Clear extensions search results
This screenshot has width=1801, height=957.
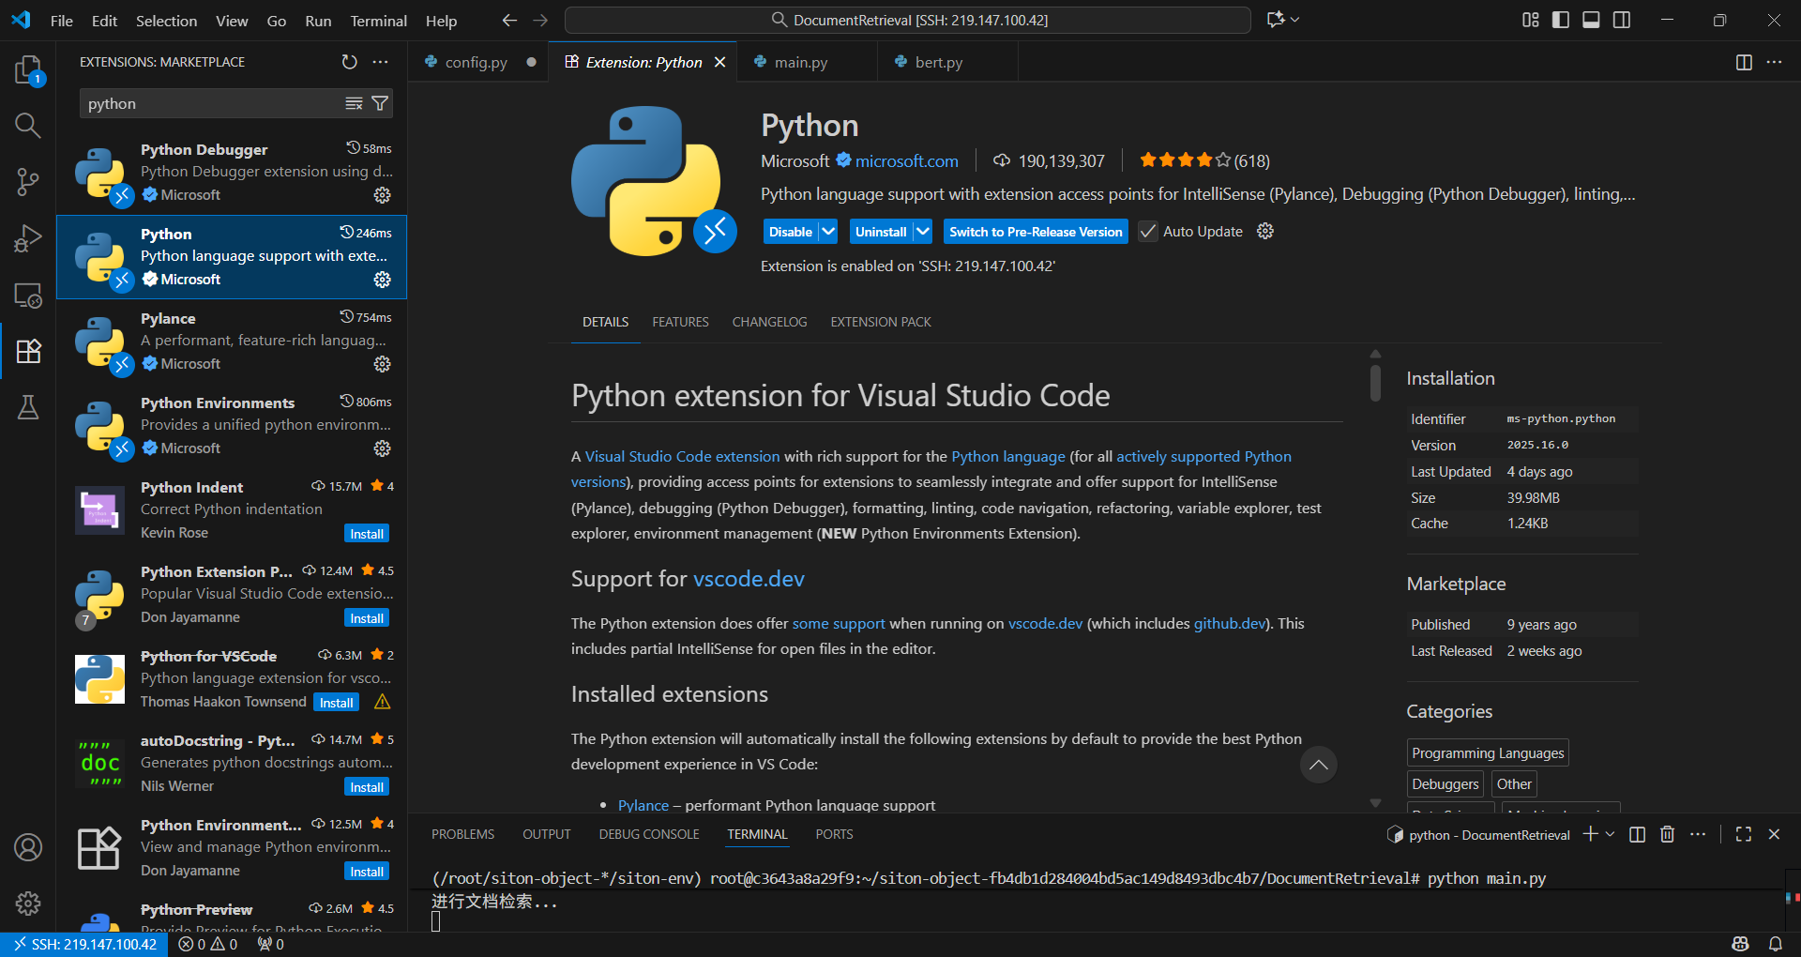[354, 103]
